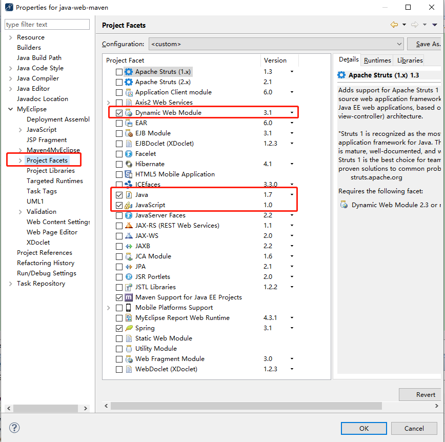Screen dimensions: 445x442
Task: Switch to the Libraries tab
Action: tap(410, 60)
